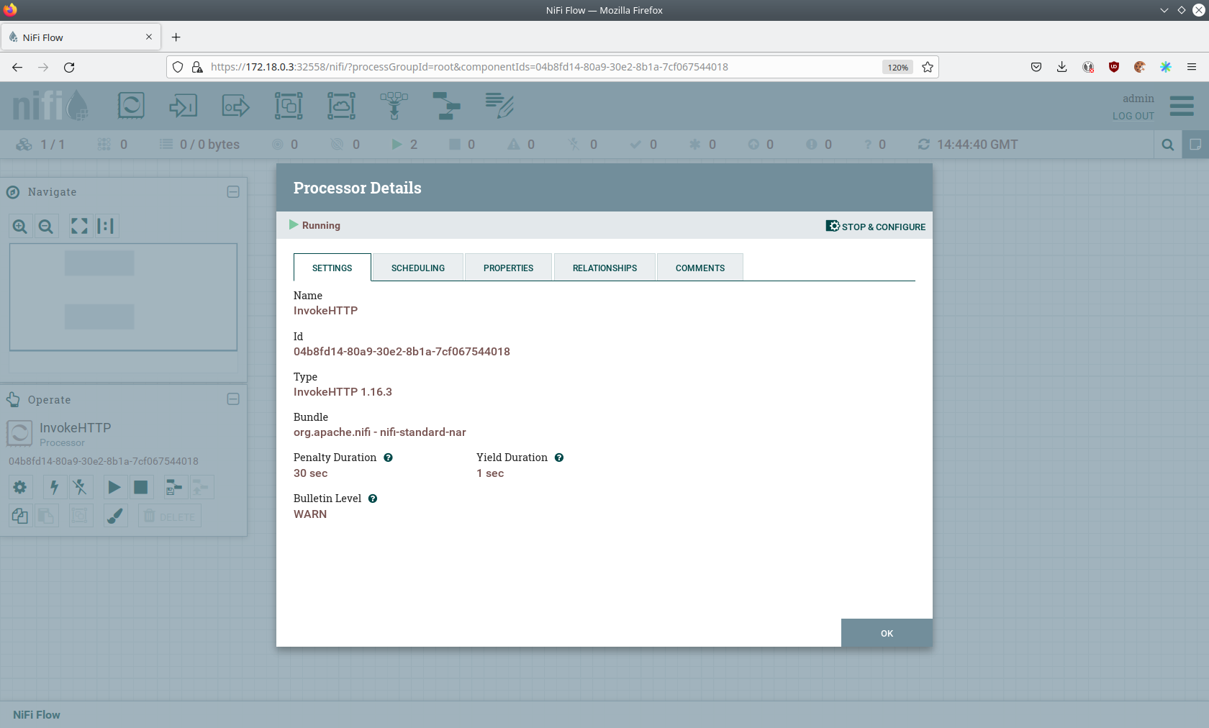
Task: Click the Label toolbar icon
Action: click(499, 106)
